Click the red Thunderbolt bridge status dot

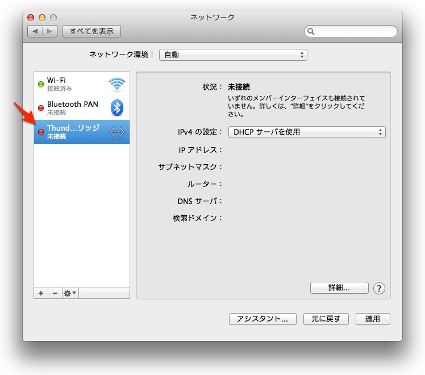tap(41, 132)
